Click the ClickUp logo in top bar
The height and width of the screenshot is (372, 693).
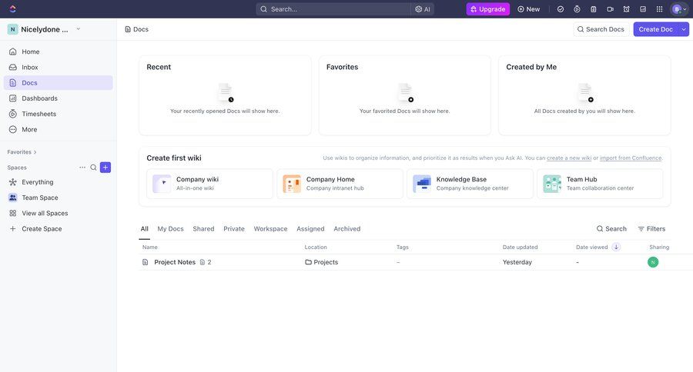point(12,8)
